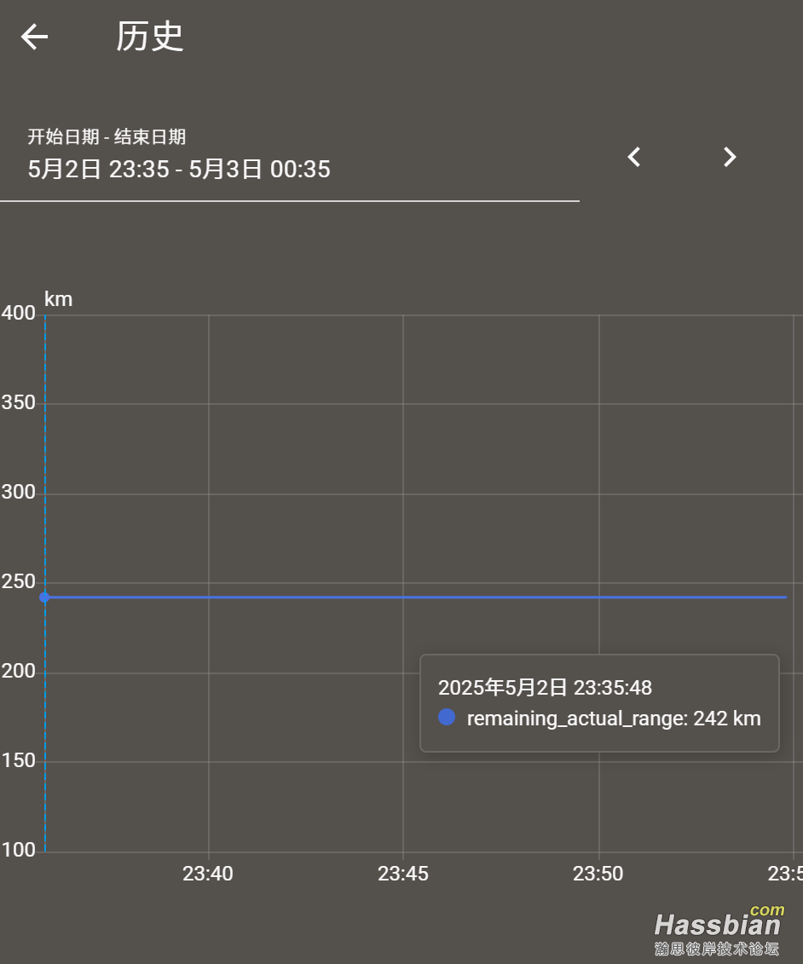
Task: Click the blue data point at 242 km
Action: (x=44, y=597)
